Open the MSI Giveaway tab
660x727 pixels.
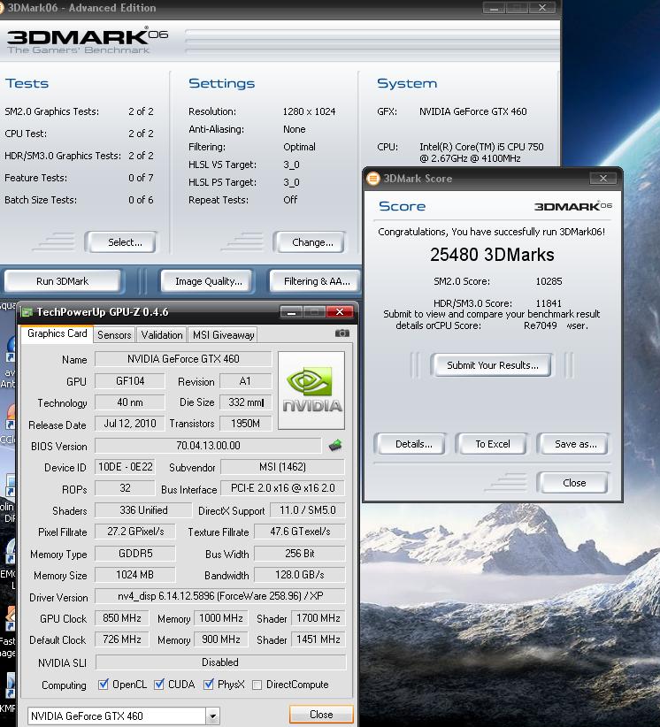point(223,334)
